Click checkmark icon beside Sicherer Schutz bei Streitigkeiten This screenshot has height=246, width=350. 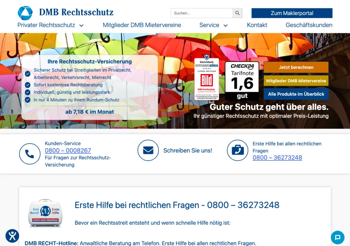point(28,74)
